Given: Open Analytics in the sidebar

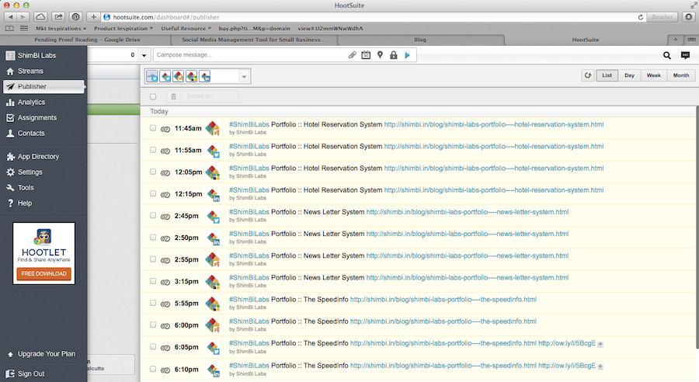Looking at the screenshot, I should [31, 102].
